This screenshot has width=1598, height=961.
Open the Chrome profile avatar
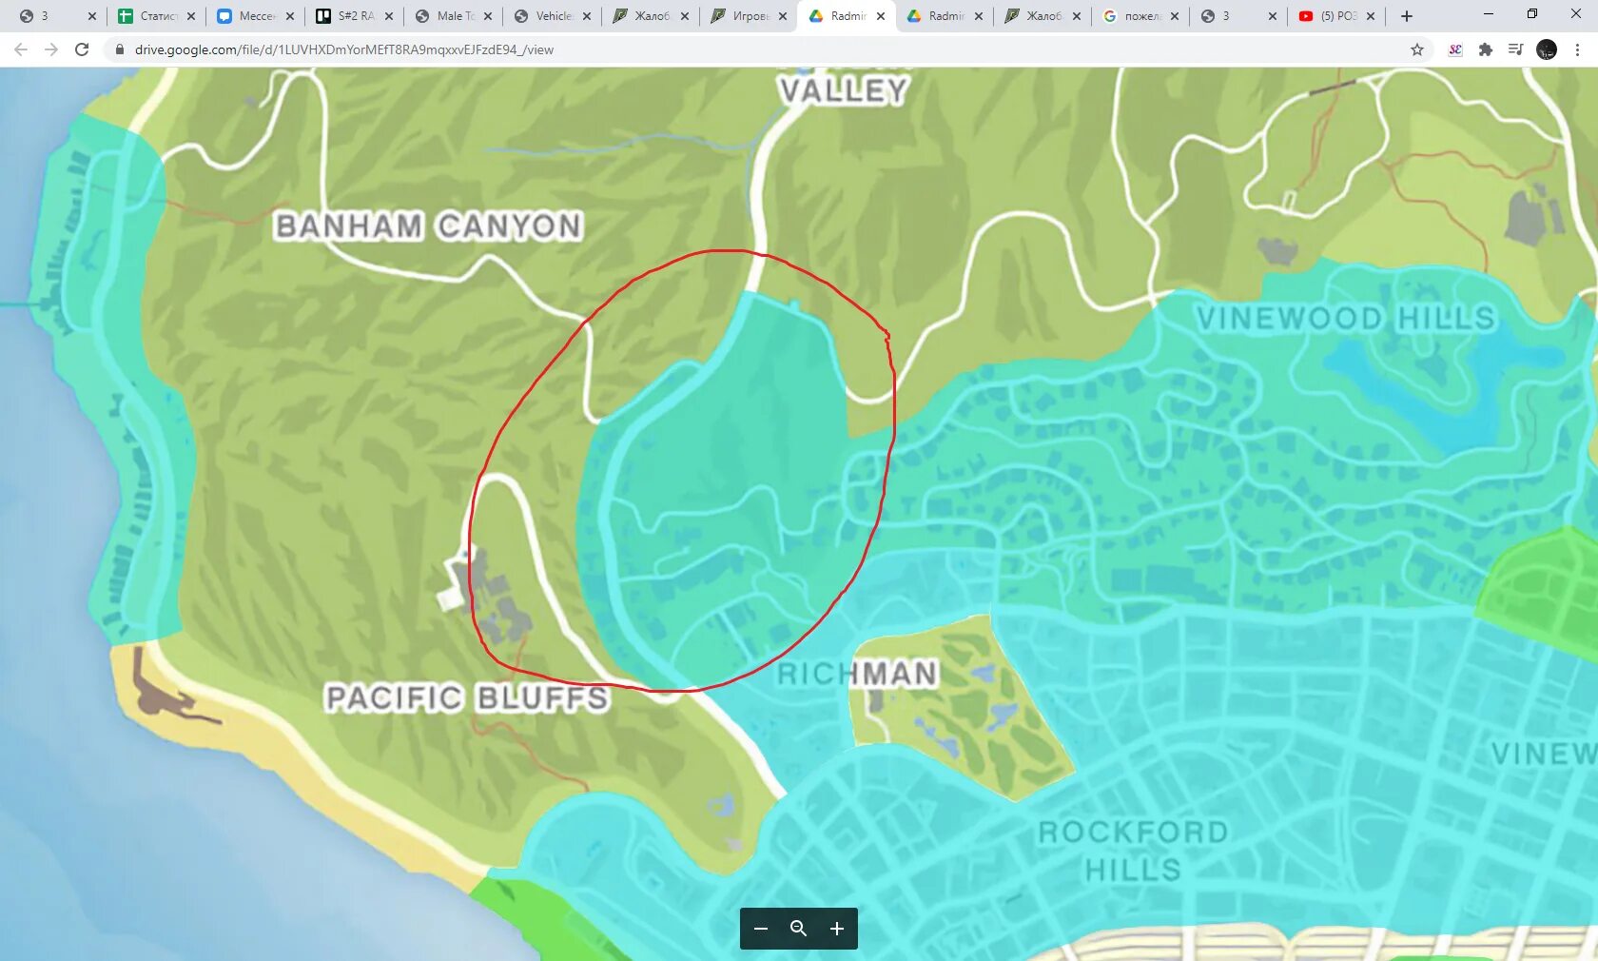pyautogui.click(x=1547, y=49)
